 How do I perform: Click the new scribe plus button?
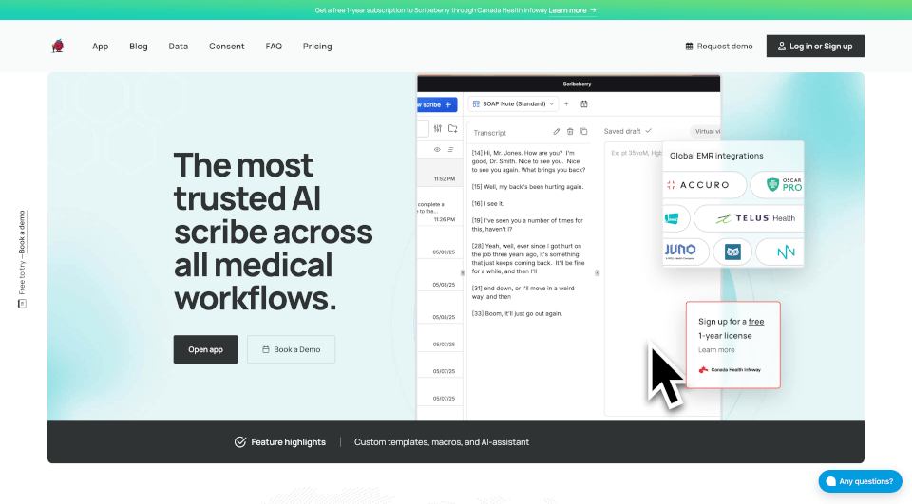(x=437, y=104)
